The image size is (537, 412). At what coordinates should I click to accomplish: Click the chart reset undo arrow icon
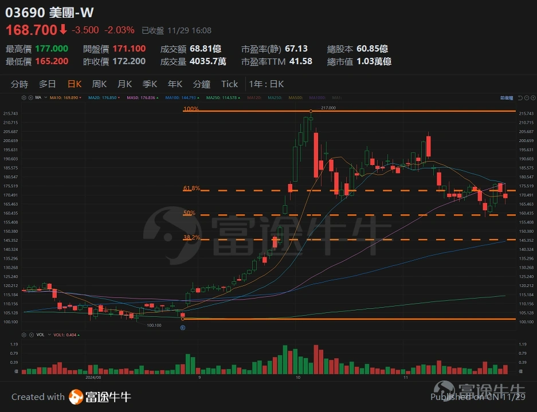(x=520, y=98)
